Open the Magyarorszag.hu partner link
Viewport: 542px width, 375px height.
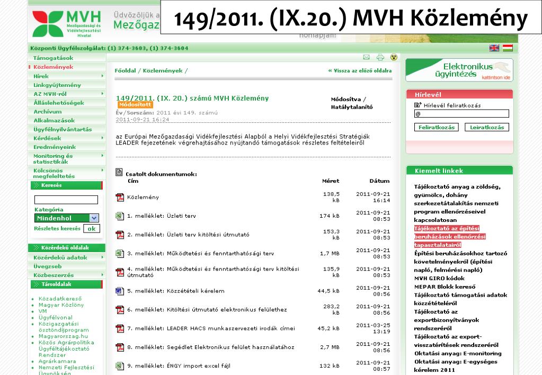coord(63,336)
